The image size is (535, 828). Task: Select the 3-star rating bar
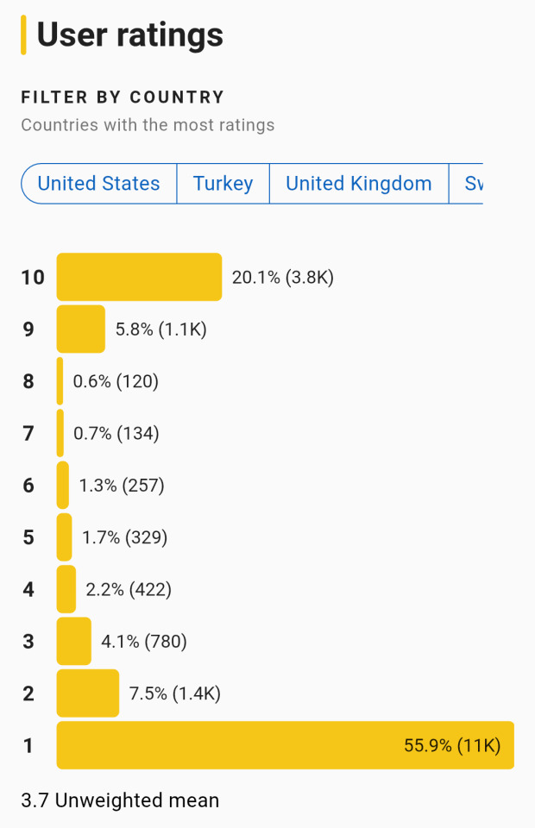(x=74, y=641)
